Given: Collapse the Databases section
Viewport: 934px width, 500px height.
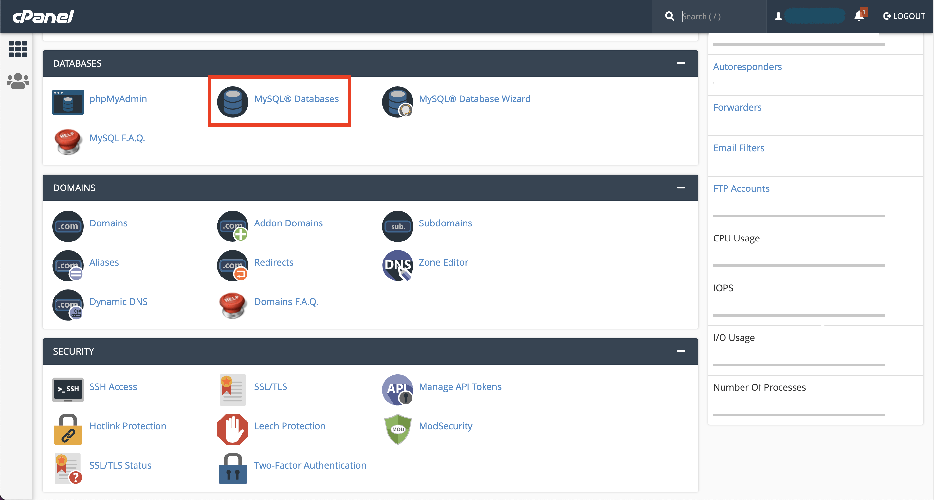Looking at the screenshot, I should click(681, 63).
